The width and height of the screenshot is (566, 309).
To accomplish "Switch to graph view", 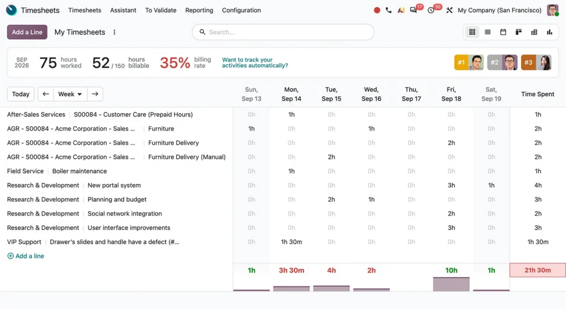I will 549,32.
